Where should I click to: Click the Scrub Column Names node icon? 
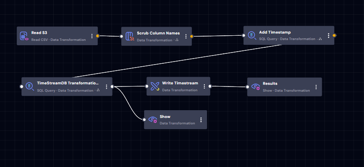click(x=130, y=36)
